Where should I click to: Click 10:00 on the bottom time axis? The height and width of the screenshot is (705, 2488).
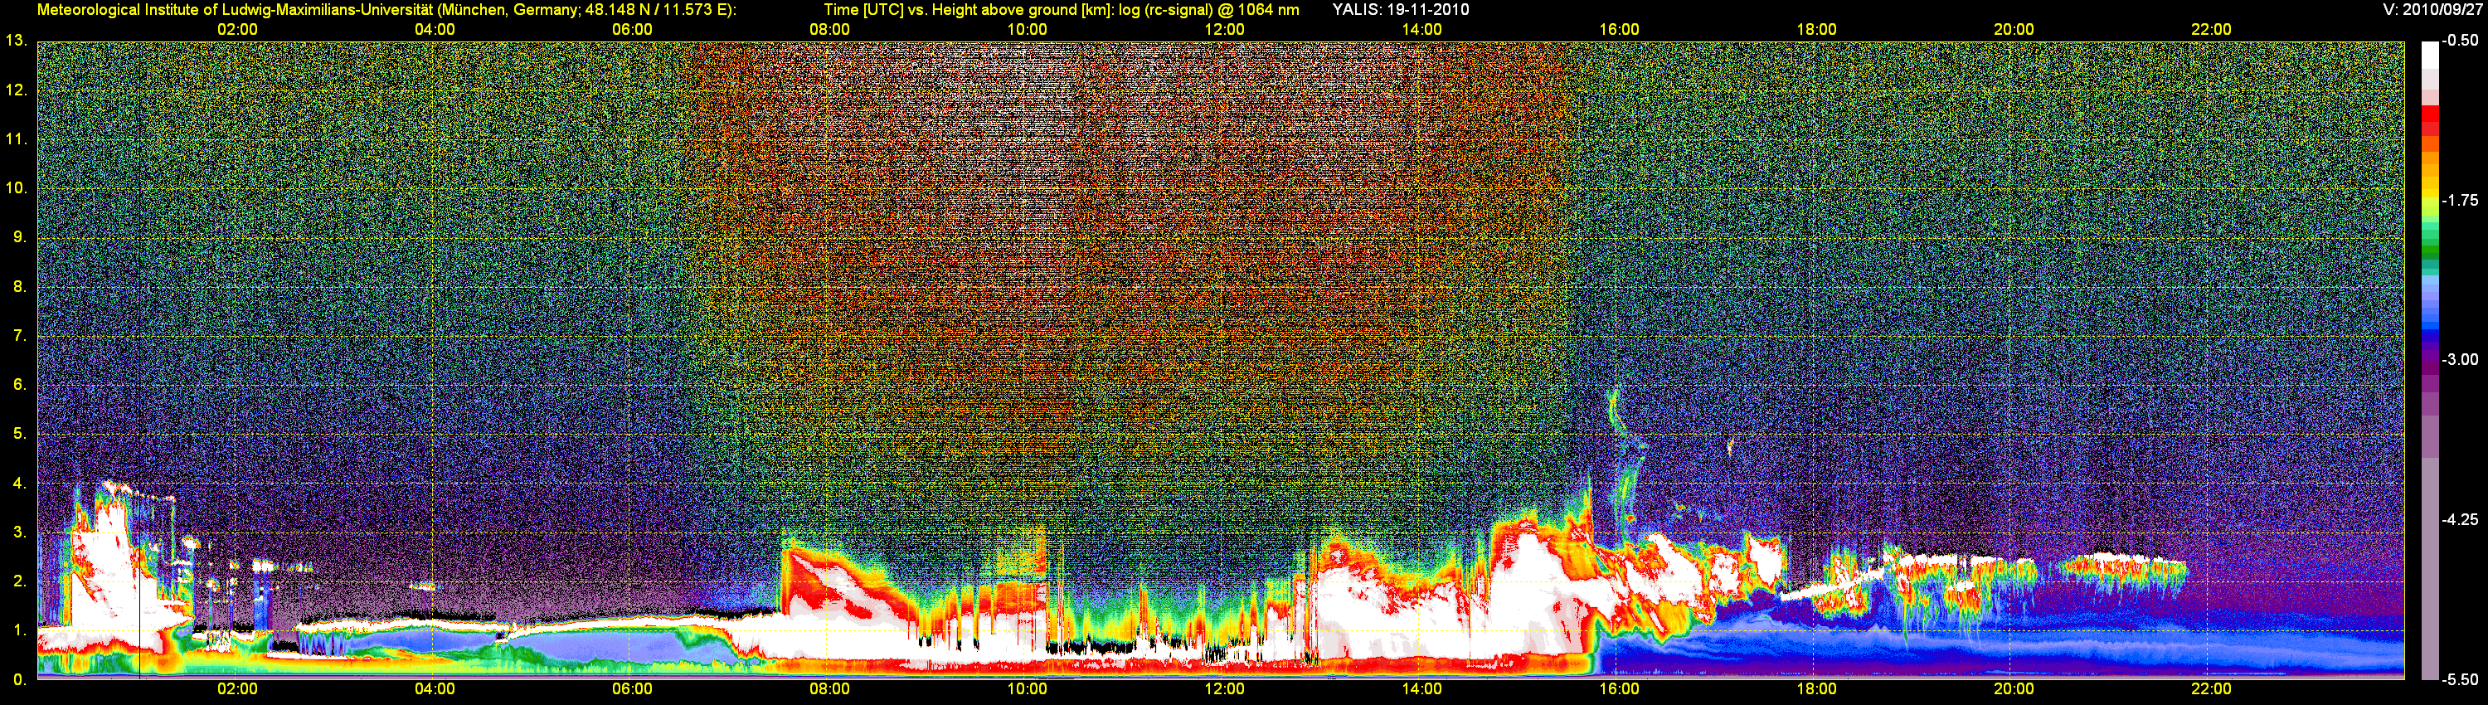tap(1027, 688)
